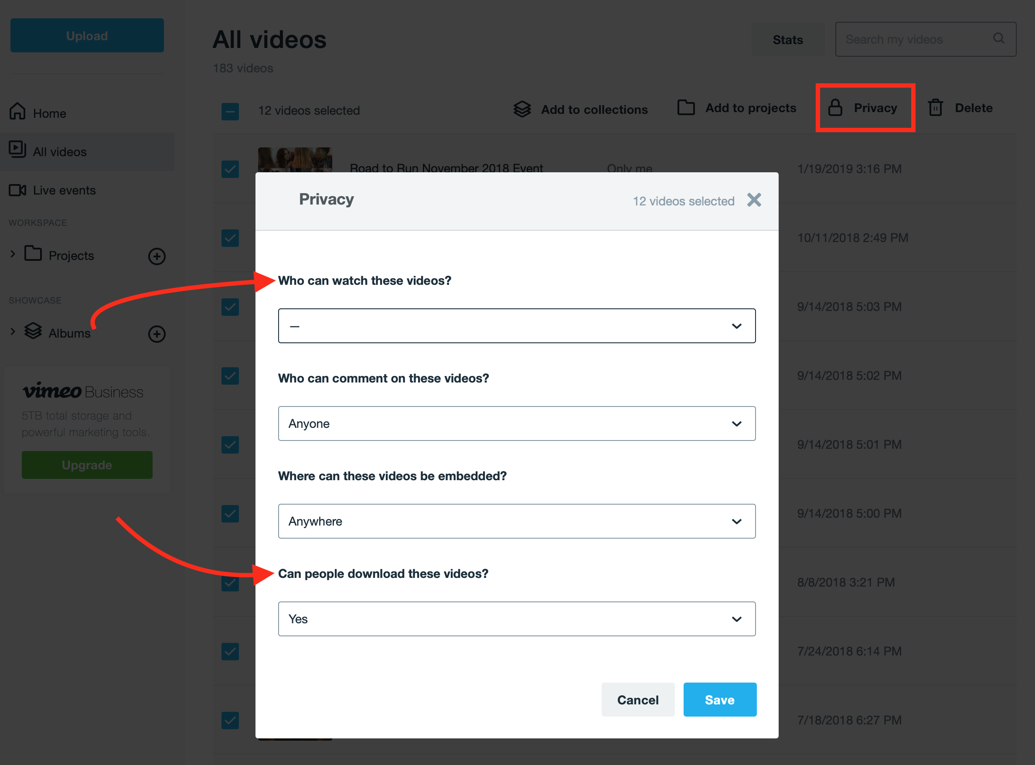Expand the Albums tree chevron
The image size is (1035, 765).
(13, 332)
